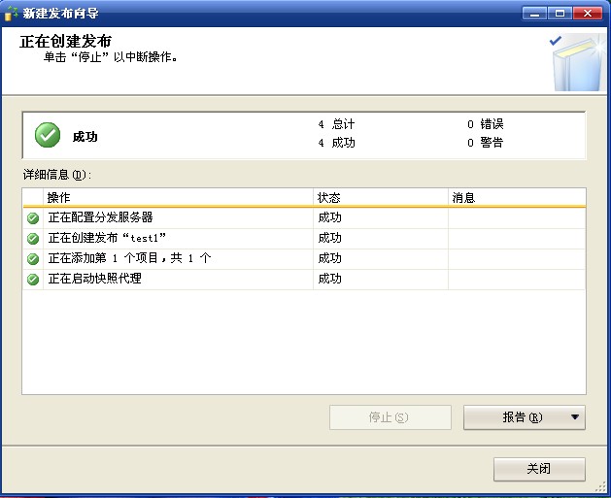Click the 0 警告 summary text
Screen dimensions: 611x498
(485, 143)
